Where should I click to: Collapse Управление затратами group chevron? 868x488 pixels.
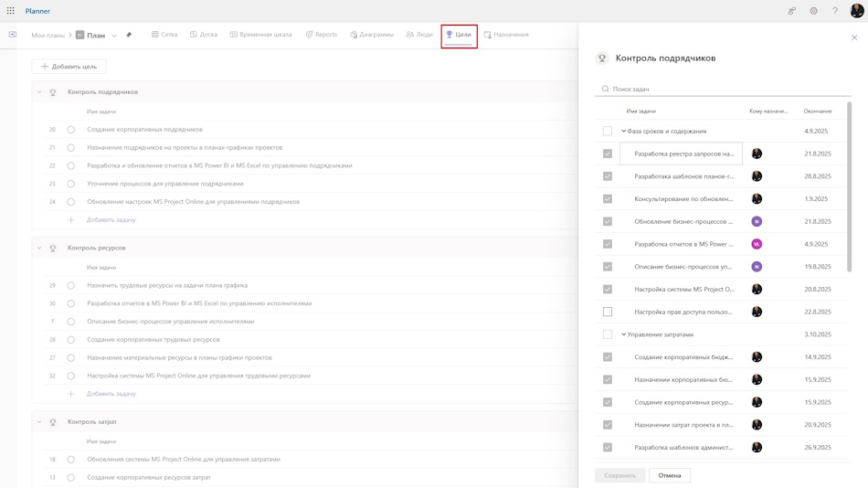(623, 334)
